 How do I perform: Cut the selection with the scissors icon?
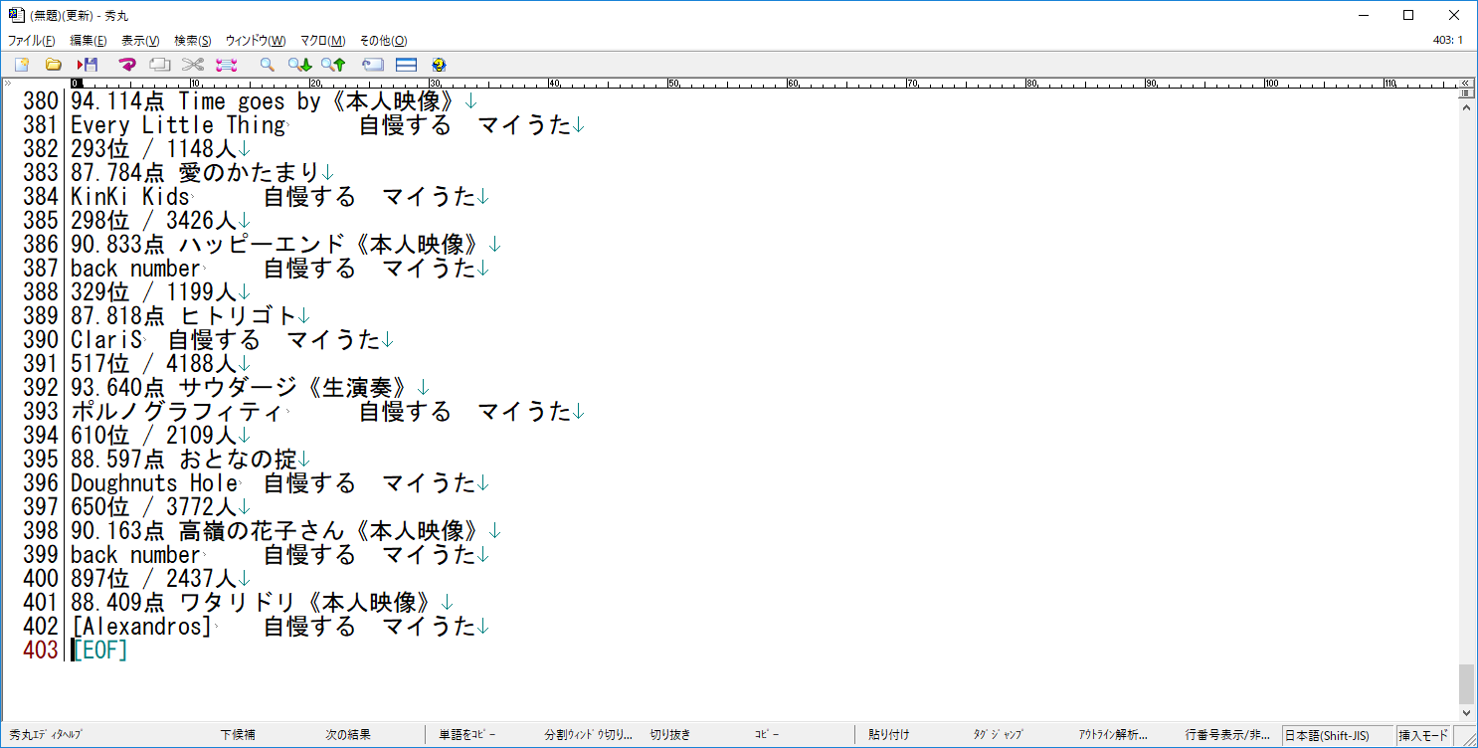193,65
